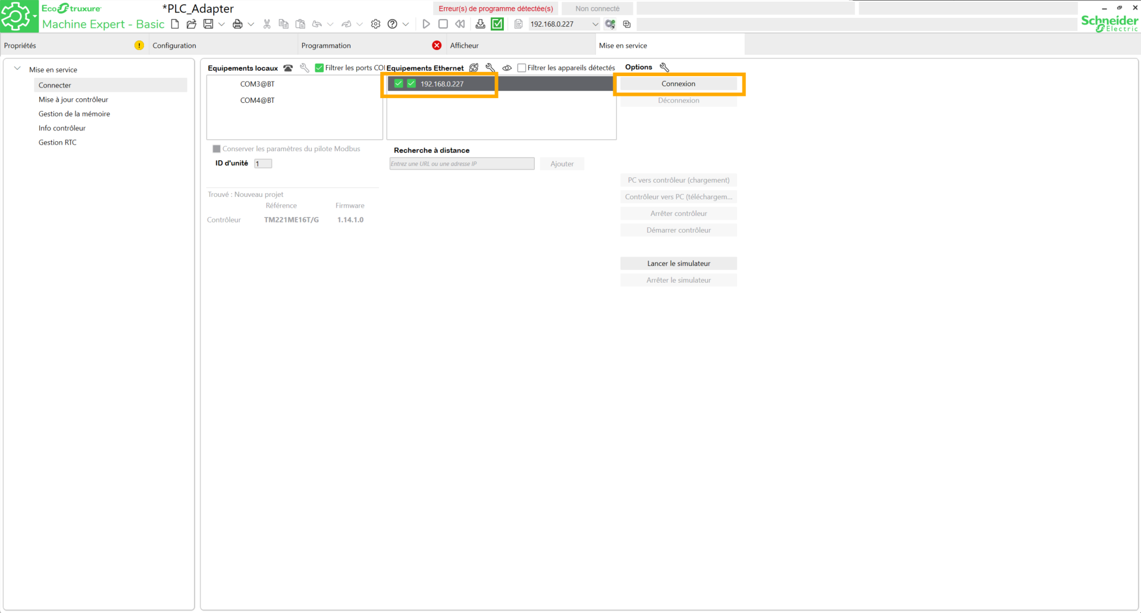The height and width of the screenshot is (613, 1141).
Task: Refresh the Ethernet devices list
Action: (x=474, y=68)
